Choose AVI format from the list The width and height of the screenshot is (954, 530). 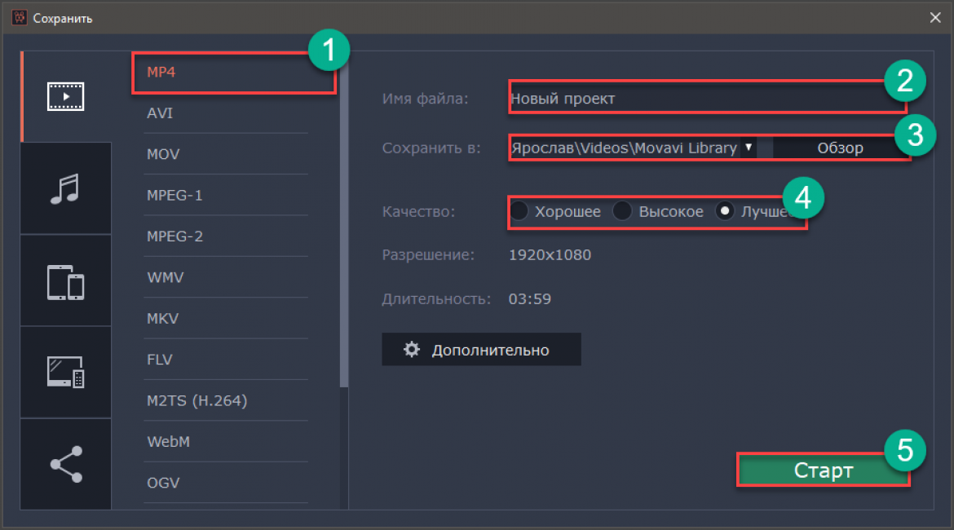[x=160, y=113]
